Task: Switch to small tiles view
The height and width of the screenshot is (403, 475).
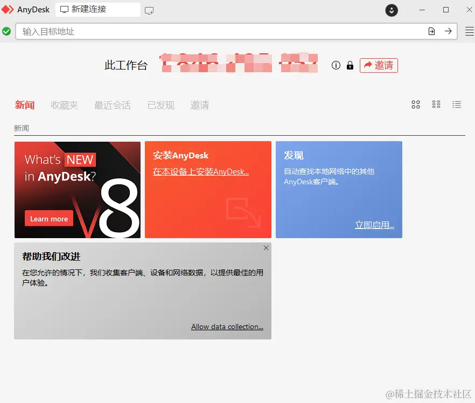Action: pos(436,105)
